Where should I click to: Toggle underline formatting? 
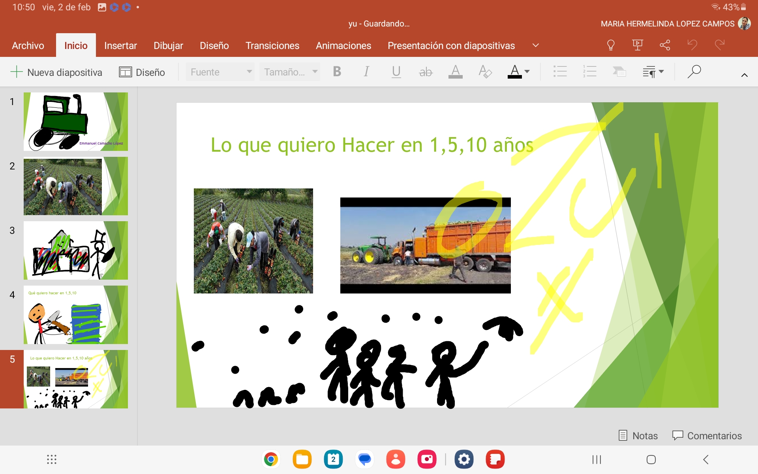coord(396,72)
